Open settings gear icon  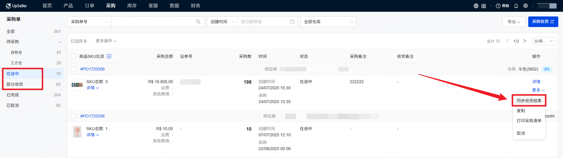tap(526, 6)
